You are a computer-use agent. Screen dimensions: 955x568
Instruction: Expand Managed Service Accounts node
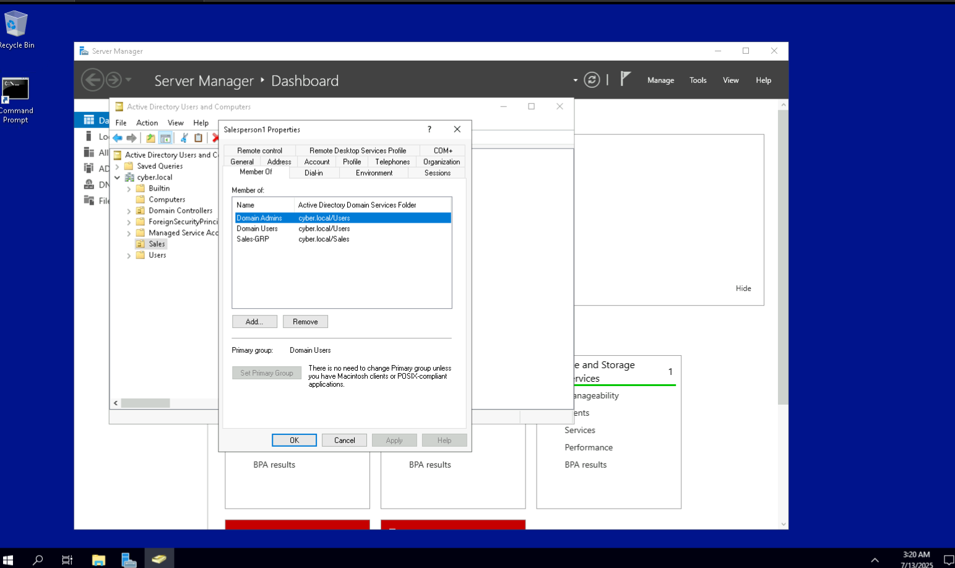coord(129,233)
